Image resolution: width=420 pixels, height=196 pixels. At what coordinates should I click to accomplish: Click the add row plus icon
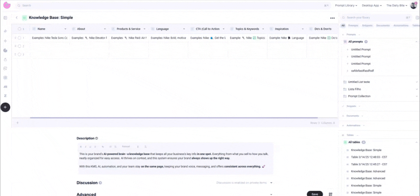pos(17,123)
